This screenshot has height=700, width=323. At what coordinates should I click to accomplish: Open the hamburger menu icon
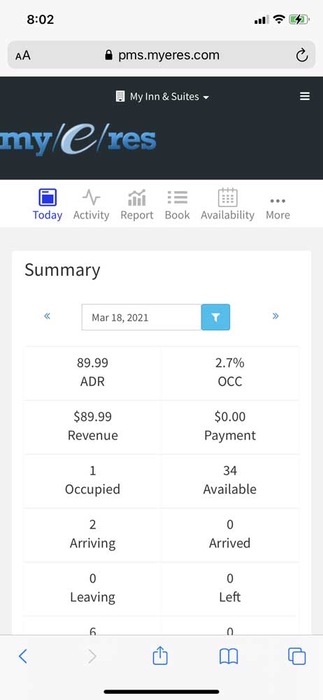click(305, 96)
